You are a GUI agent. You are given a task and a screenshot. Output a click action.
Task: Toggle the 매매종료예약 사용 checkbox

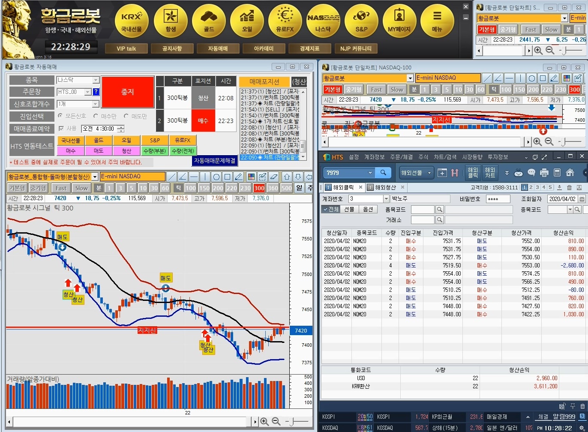(x=61, y=129)
